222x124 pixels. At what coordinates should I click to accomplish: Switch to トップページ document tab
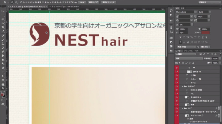pyautogui.click(x=65, y=6)
